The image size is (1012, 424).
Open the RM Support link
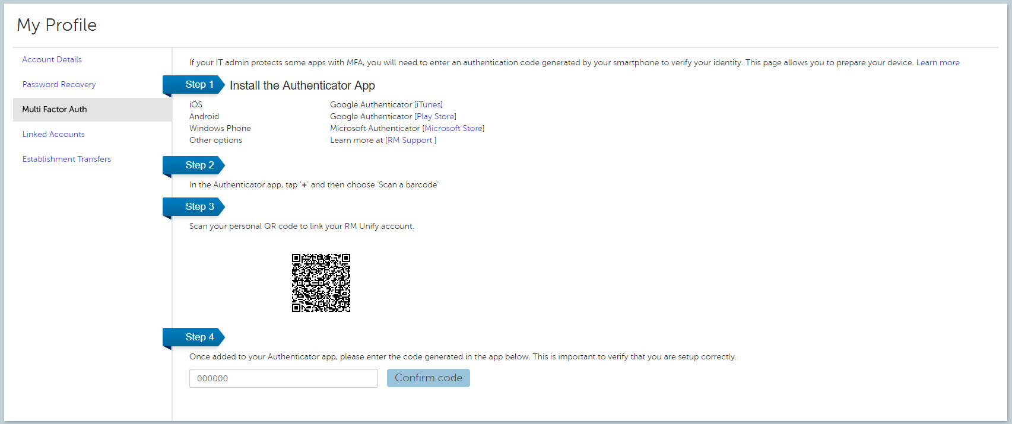click(x=411, y=140)
